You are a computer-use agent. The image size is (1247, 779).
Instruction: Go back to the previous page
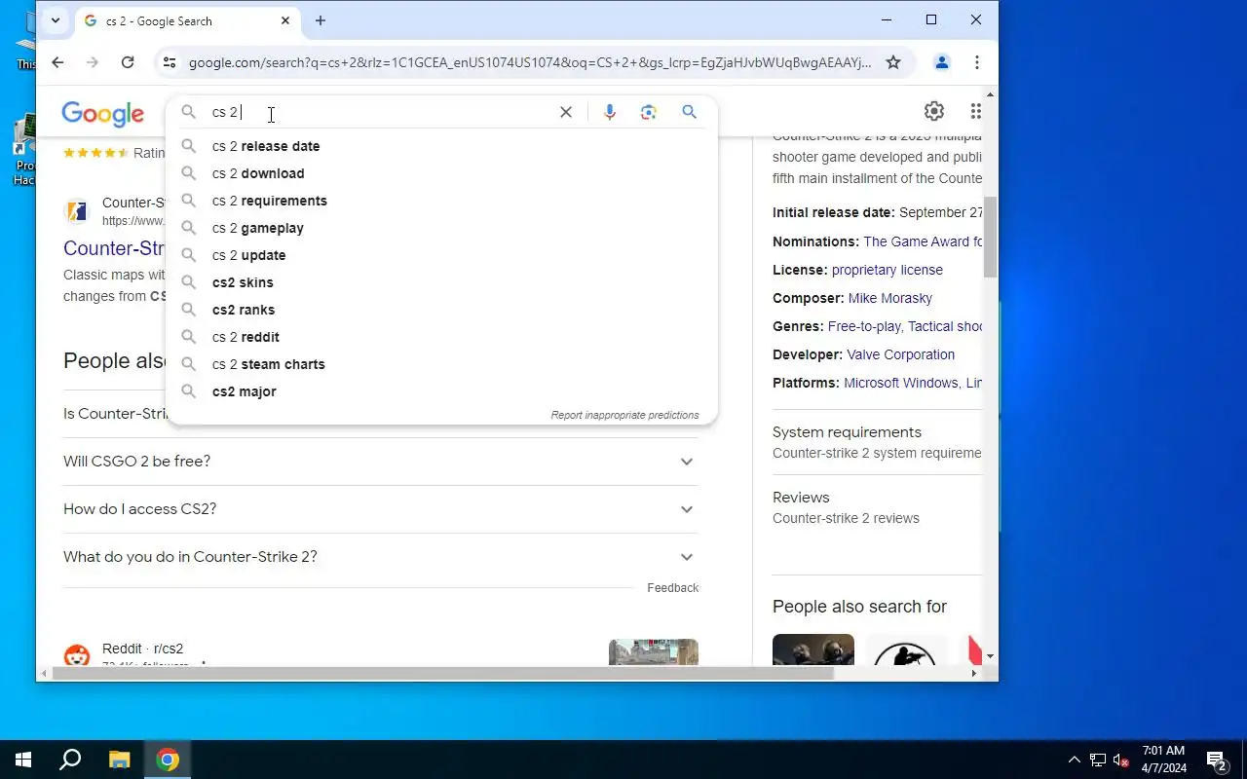point(57,62)
